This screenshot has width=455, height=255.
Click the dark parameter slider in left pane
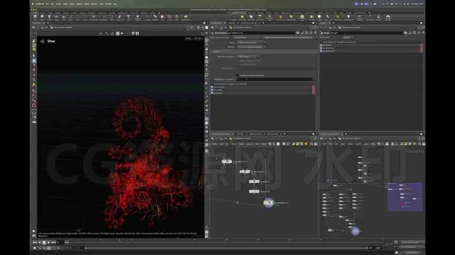(x=275, y=79)
